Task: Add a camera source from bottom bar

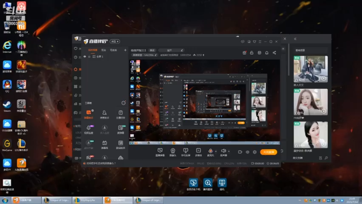Action: tap(173, 152)
